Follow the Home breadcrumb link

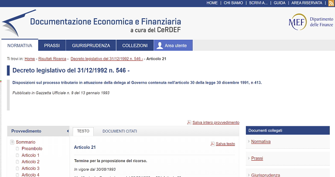pos(30,59)
